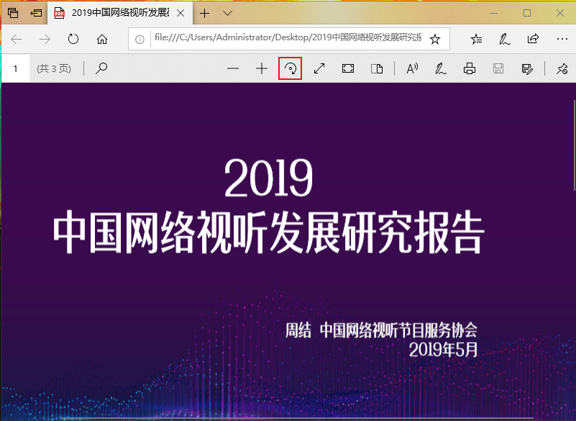Enter full screen PDF view
The image size is (576, 421).
pyautogui.click(x=348, y=68)
